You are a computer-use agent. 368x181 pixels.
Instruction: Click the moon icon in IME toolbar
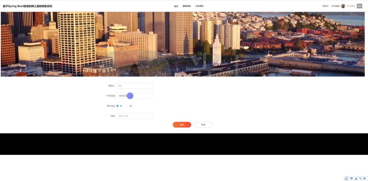click(356, 178)
